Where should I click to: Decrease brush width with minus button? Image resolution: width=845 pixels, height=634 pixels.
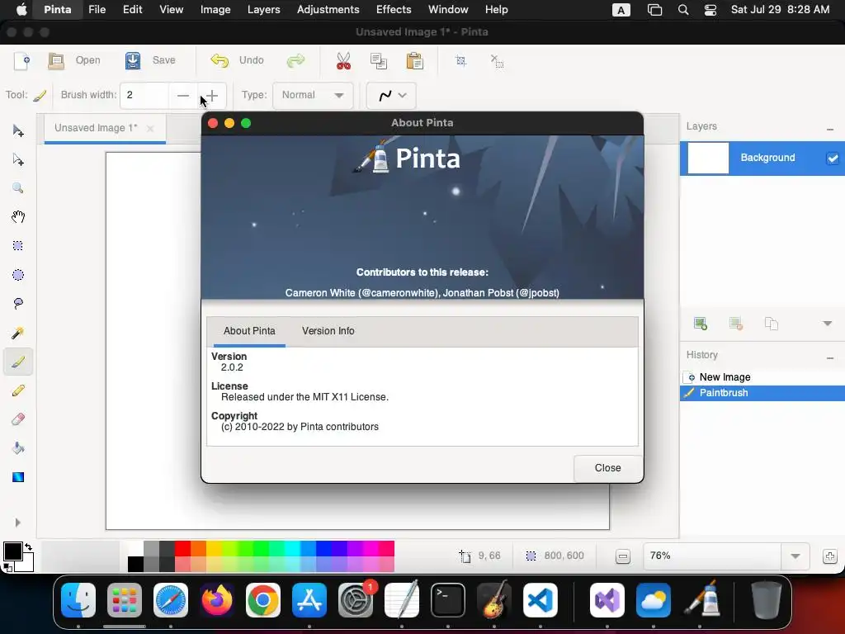183,96
